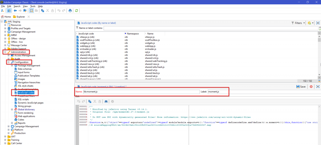Select the Message Center tree item
This screenshot has width=321, height=145.
pyautogui.click(x=19, y=45)
